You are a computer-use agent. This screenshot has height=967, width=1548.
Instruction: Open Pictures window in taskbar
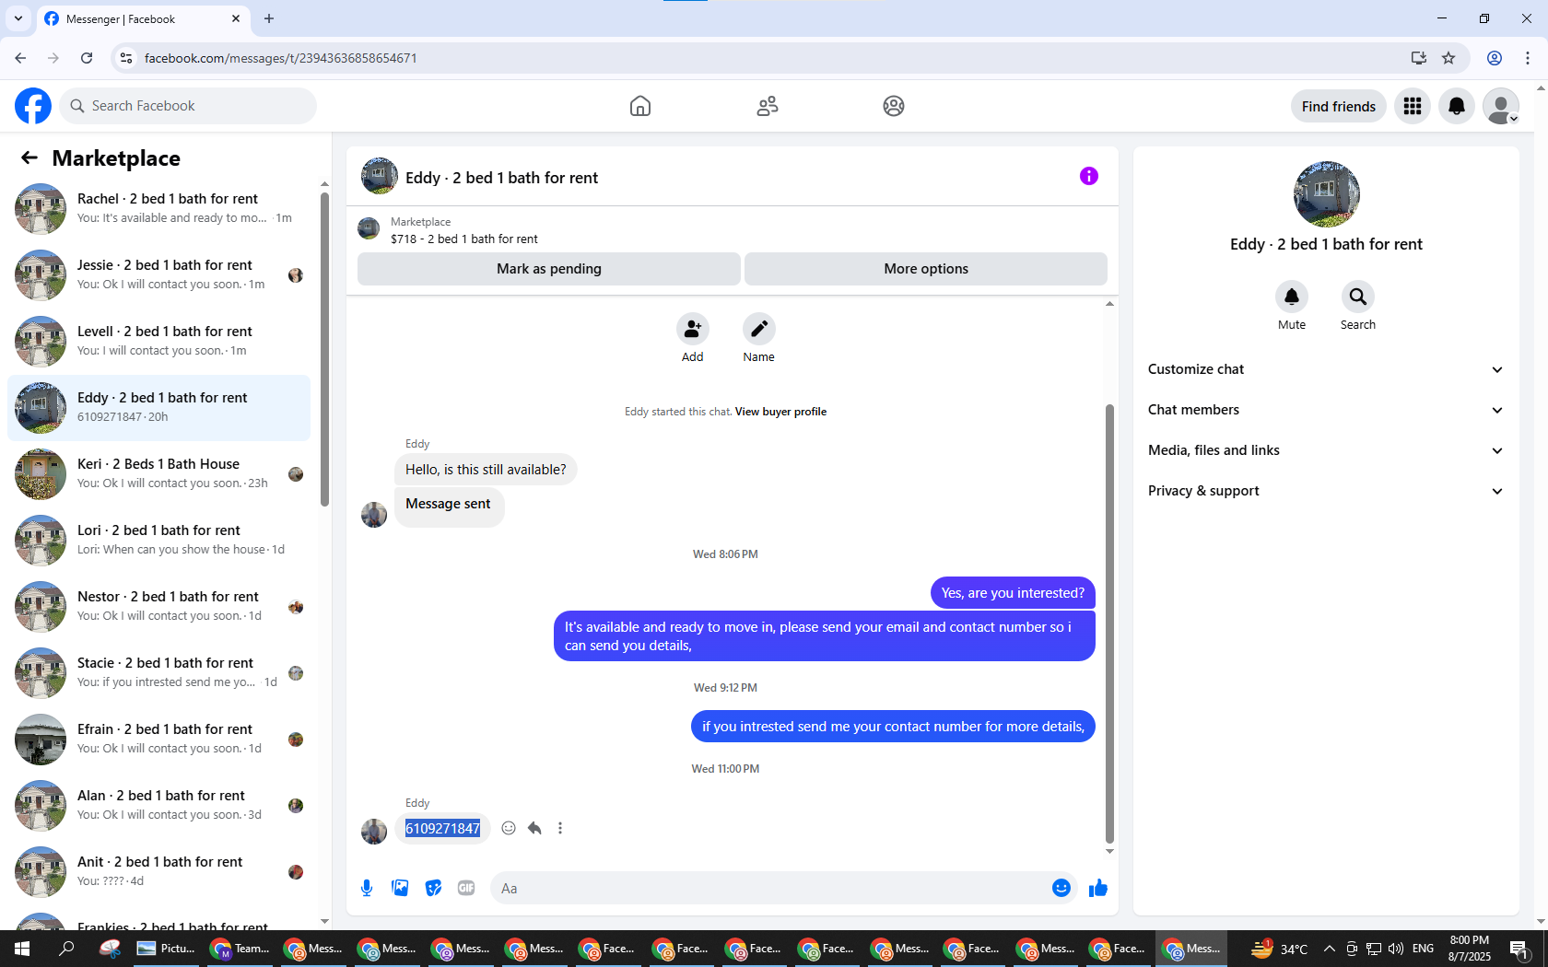(166, 949)
